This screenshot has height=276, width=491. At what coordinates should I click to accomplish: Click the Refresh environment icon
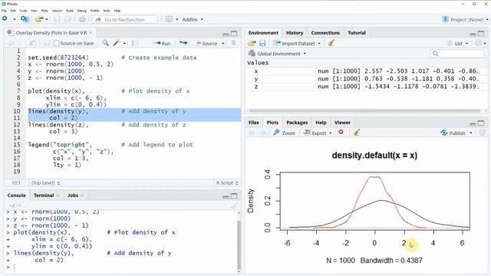tap(478, 43)
